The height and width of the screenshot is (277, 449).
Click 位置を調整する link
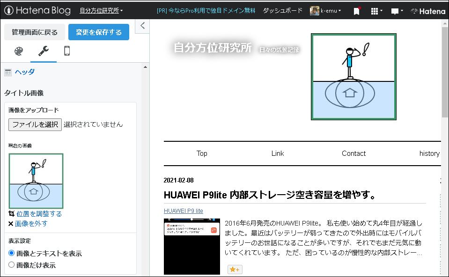click(39, 214)
